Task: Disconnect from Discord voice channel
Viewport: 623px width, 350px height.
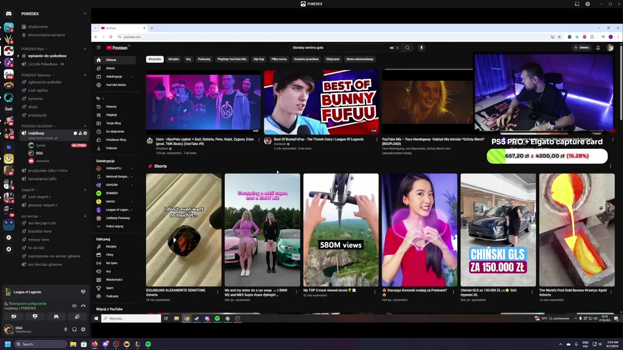Action: (83, 306)
